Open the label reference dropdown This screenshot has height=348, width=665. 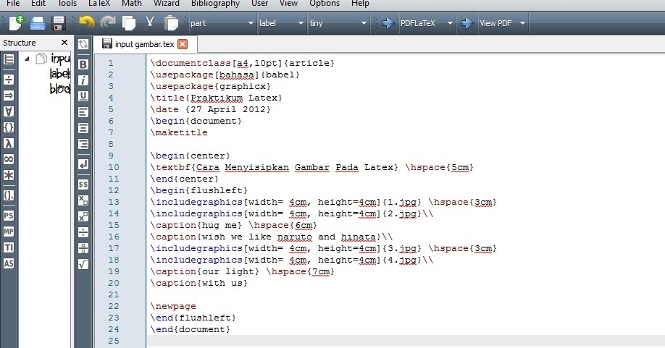point(282,23)
